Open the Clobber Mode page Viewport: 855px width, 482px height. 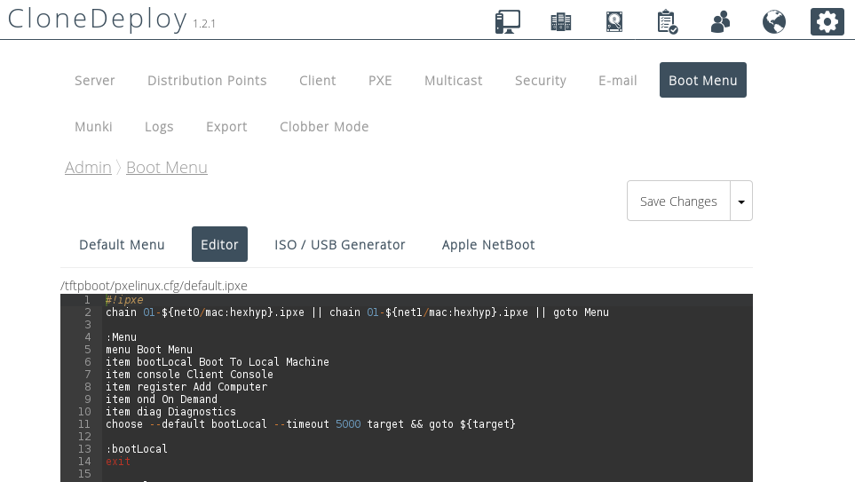coord(324,127)
